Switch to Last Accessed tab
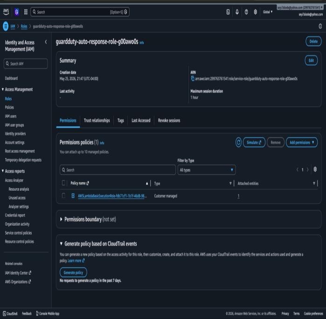Image resolution: width=326 pixels, height=319 pixels. (x=141, y=120)
